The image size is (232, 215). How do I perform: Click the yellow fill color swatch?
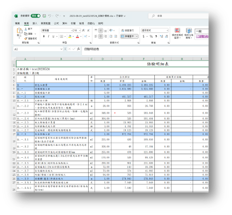tap(69, 37)
